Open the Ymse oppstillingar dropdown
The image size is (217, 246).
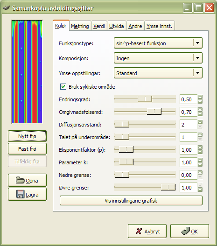tap(158, 73)
